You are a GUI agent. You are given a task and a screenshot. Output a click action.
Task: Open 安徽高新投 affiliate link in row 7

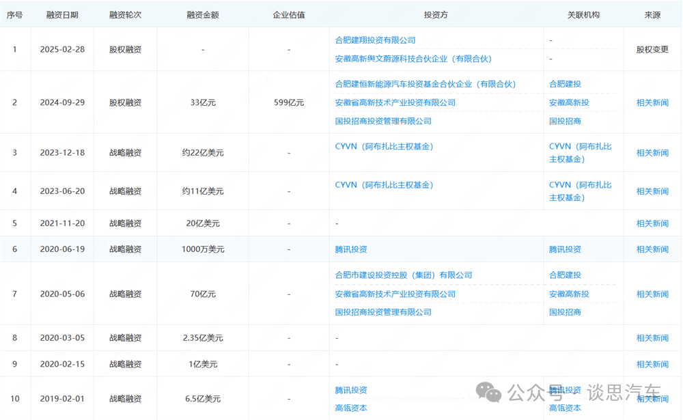click(x=569, y=294)
